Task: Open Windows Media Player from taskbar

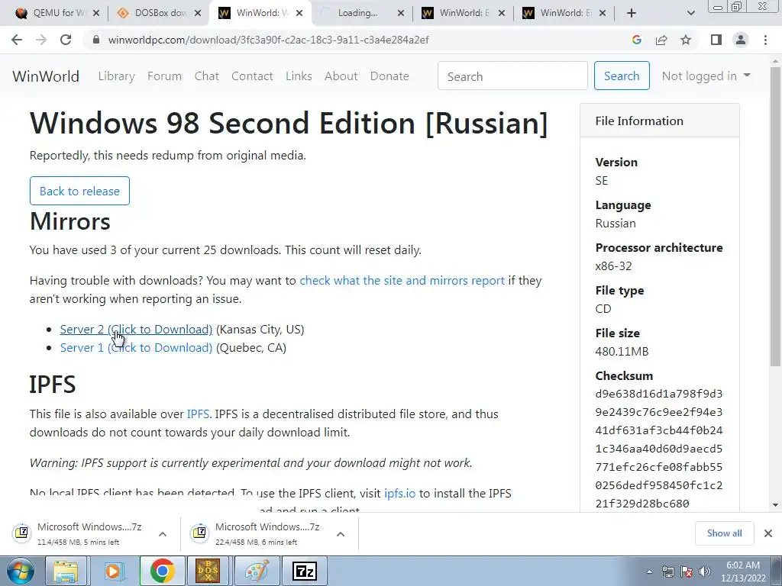Action: pyautogui.click(x=115, y=571)
